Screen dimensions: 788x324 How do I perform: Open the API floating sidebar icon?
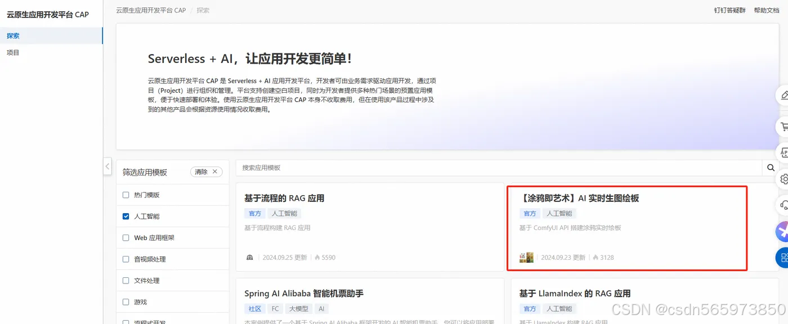click(783, 152)
